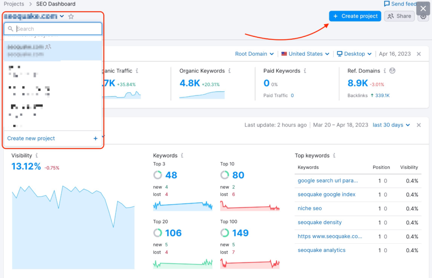The height and width of the screenshot is (278, 432).
Task: Click the Share button
Action: [399, 16]
